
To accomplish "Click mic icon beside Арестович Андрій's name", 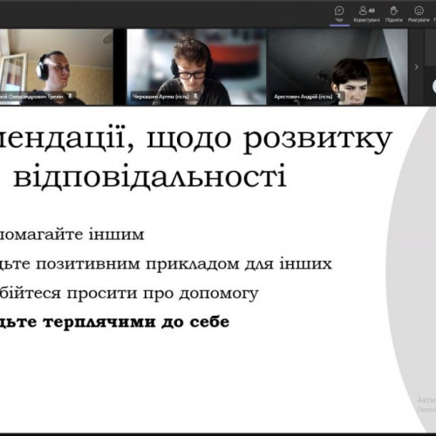I will pyautogui.click(x=339, y=96).
